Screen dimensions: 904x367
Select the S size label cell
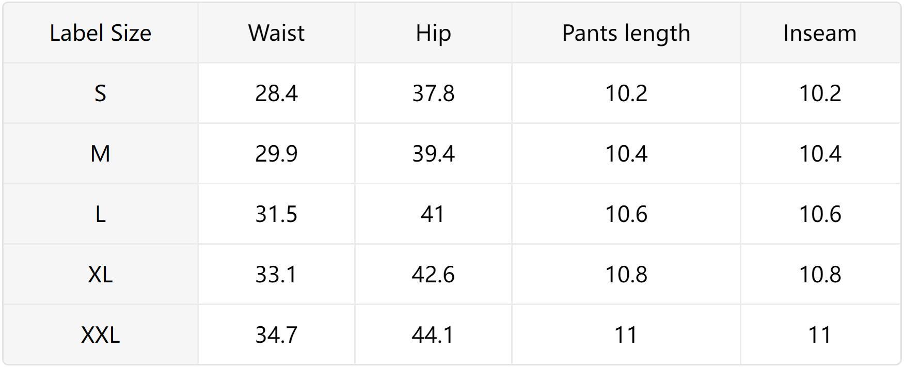click(x=100, y=93)
